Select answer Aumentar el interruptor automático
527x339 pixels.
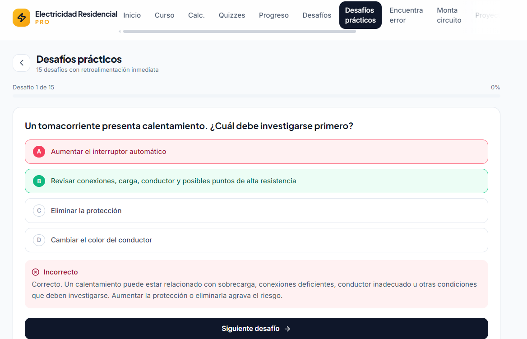point(256,152)
